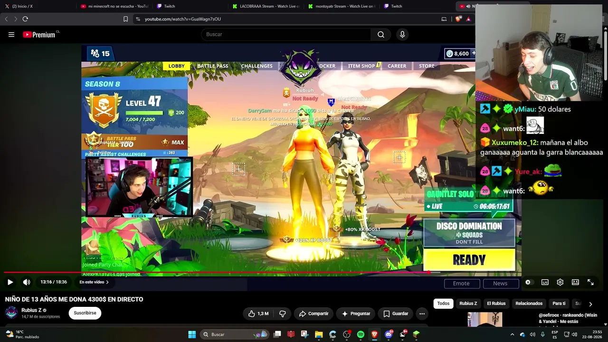Open the weather widget showing 16°C
The height and width of the screenshot is (342, 608).
(22, 334)
